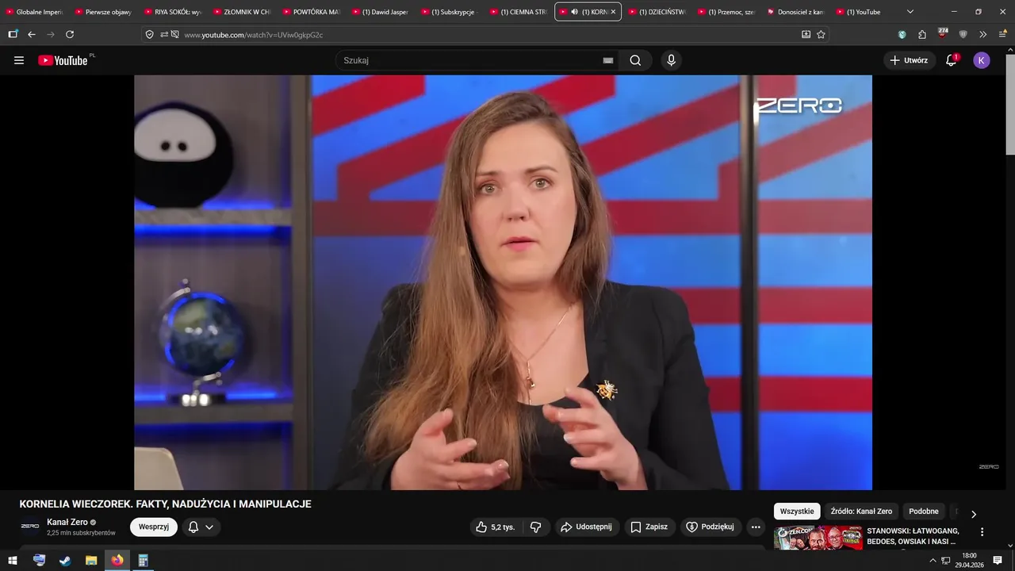This screenshot has width=1015, height=571.
Task: Click Udostępnij share button
Action: (x=586, y=527)
